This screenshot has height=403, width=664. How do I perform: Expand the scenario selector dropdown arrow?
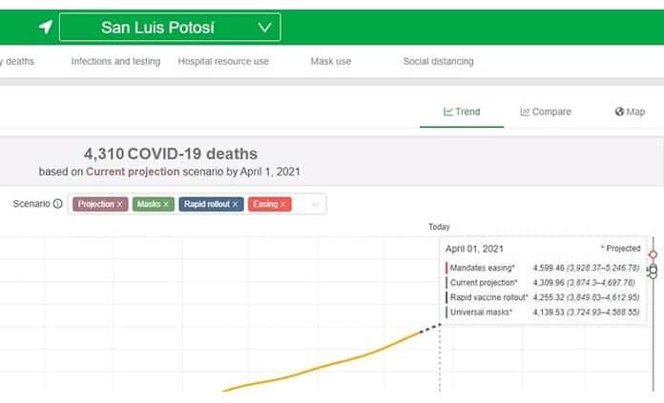point(315,204)
